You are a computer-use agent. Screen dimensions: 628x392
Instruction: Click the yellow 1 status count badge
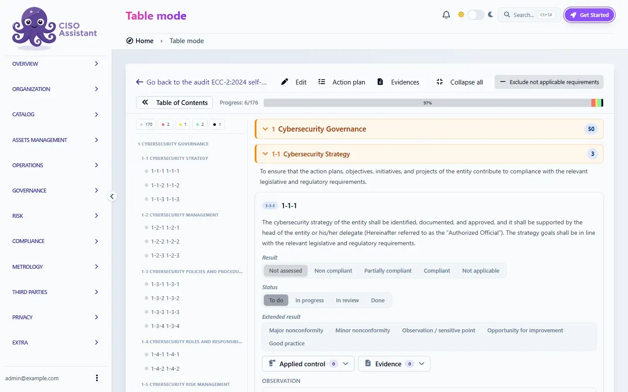(x=183, y=125)
